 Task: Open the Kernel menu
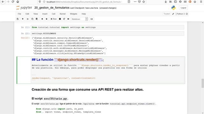62,14
